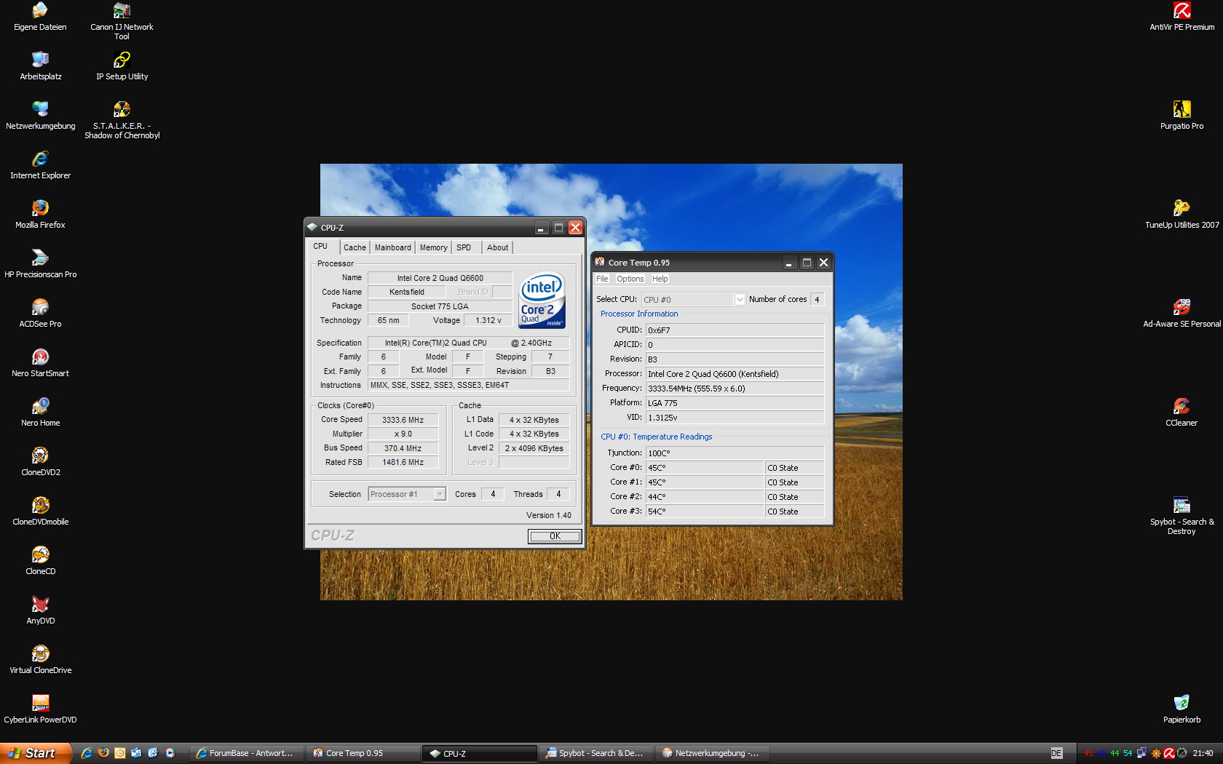This screenshot has height=764, width=1223.
Task: Select the Ad-Aware SE Personal icon
Action: 1182,307
